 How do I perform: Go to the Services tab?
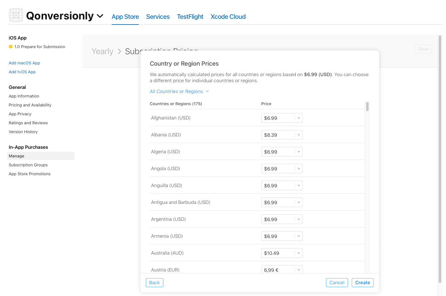[x=158, y=17]
